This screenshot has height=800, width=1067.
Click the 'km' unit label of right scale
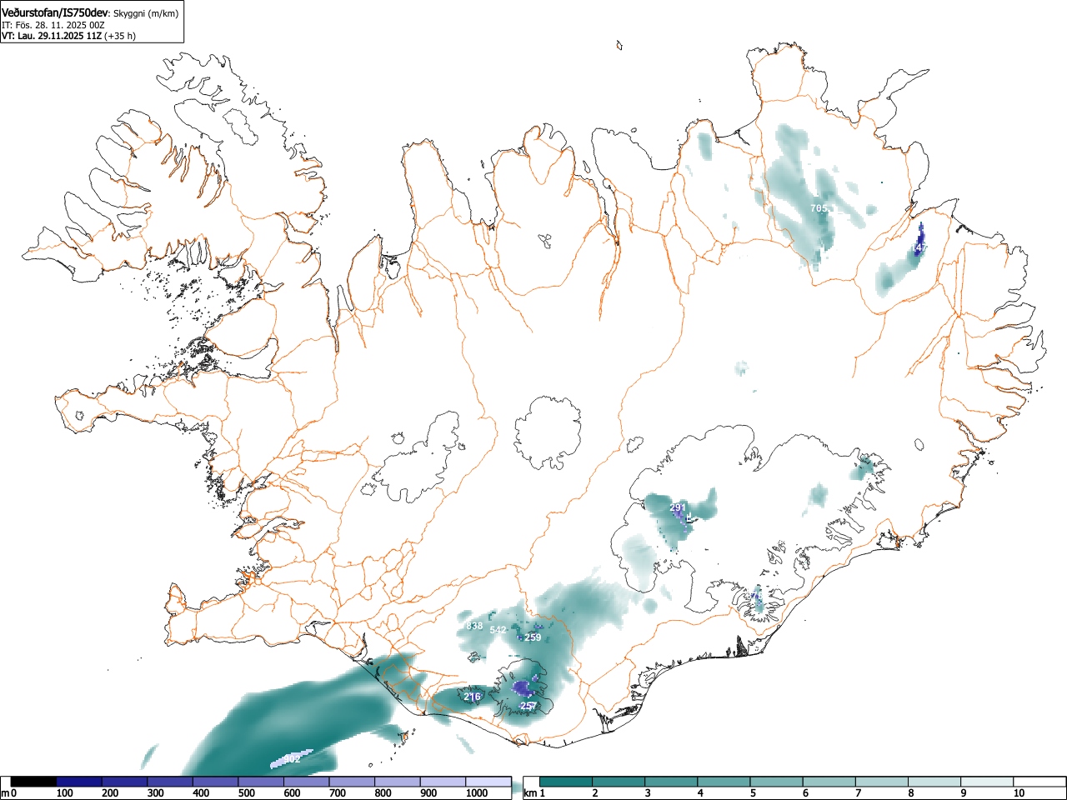click(x=530, y=793)
